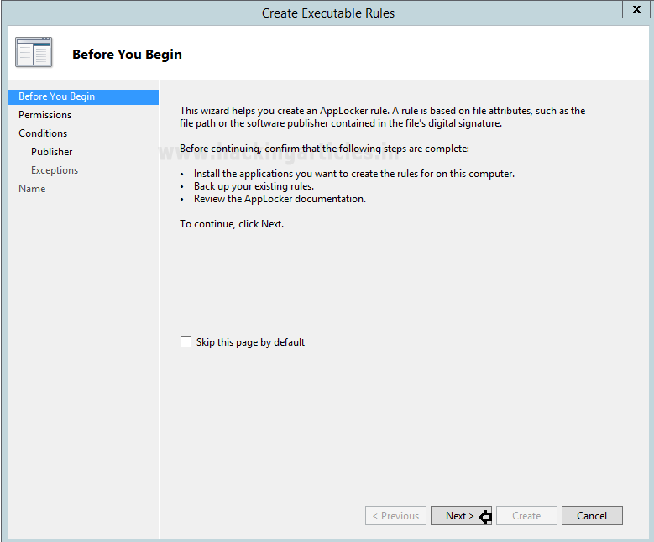Open the Permissions step
The image size is (654, 542).
(45, 115)
